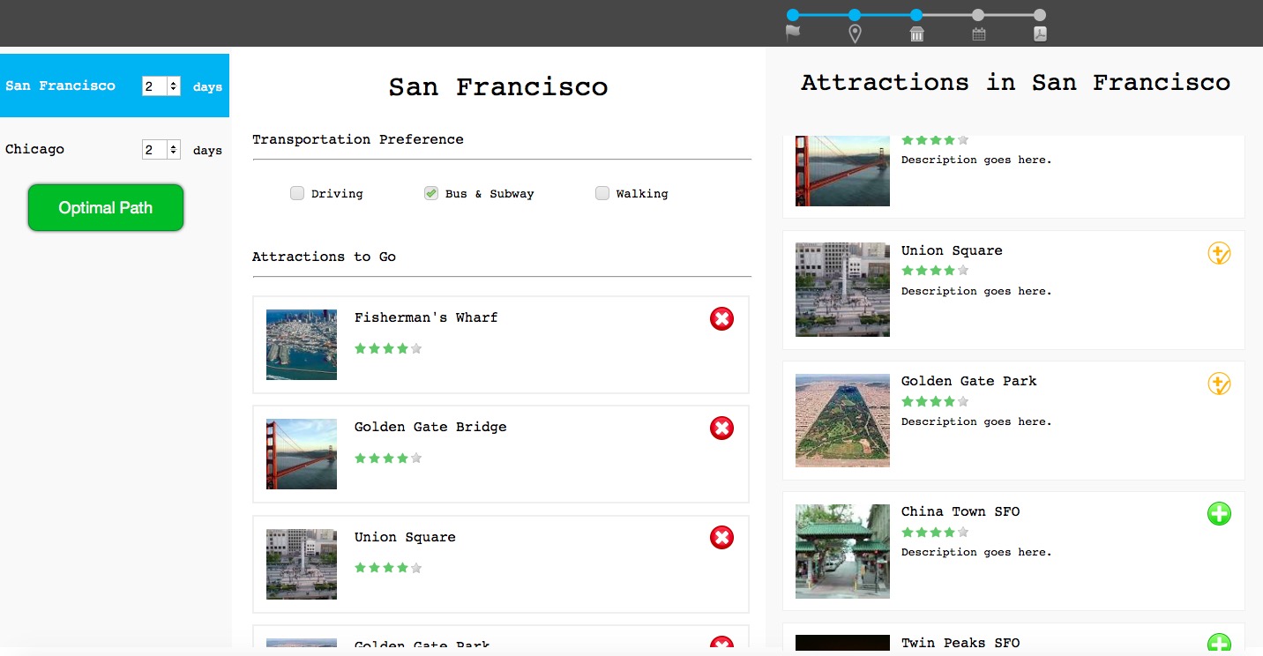Open Golden Gate Park photo in attractions panel
This screenshot has width=1263, height=656.
(842, 421)
